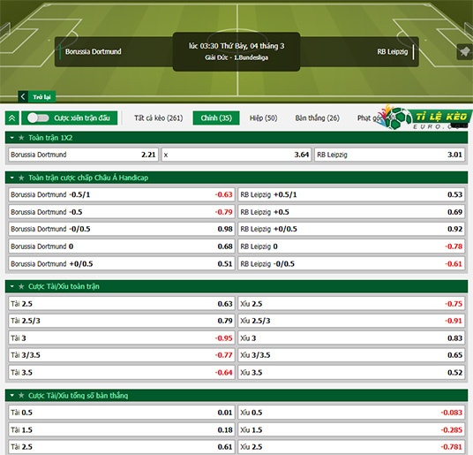Image resolution: width=473 pixels, height=455 pixels.
Task: Pick RB Leipzig +0.5 handicap at 0.69
Action: (351, 212)
